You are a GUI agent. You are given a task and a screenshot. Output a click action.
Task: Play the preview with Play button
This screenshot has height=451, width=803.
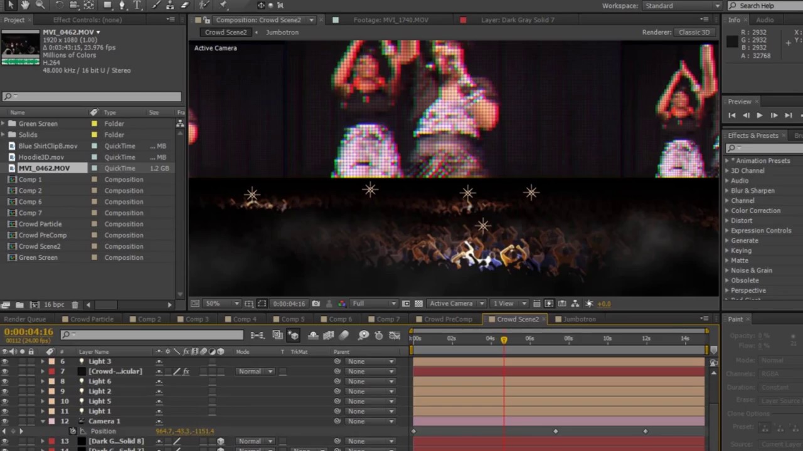tap(760, 115)
